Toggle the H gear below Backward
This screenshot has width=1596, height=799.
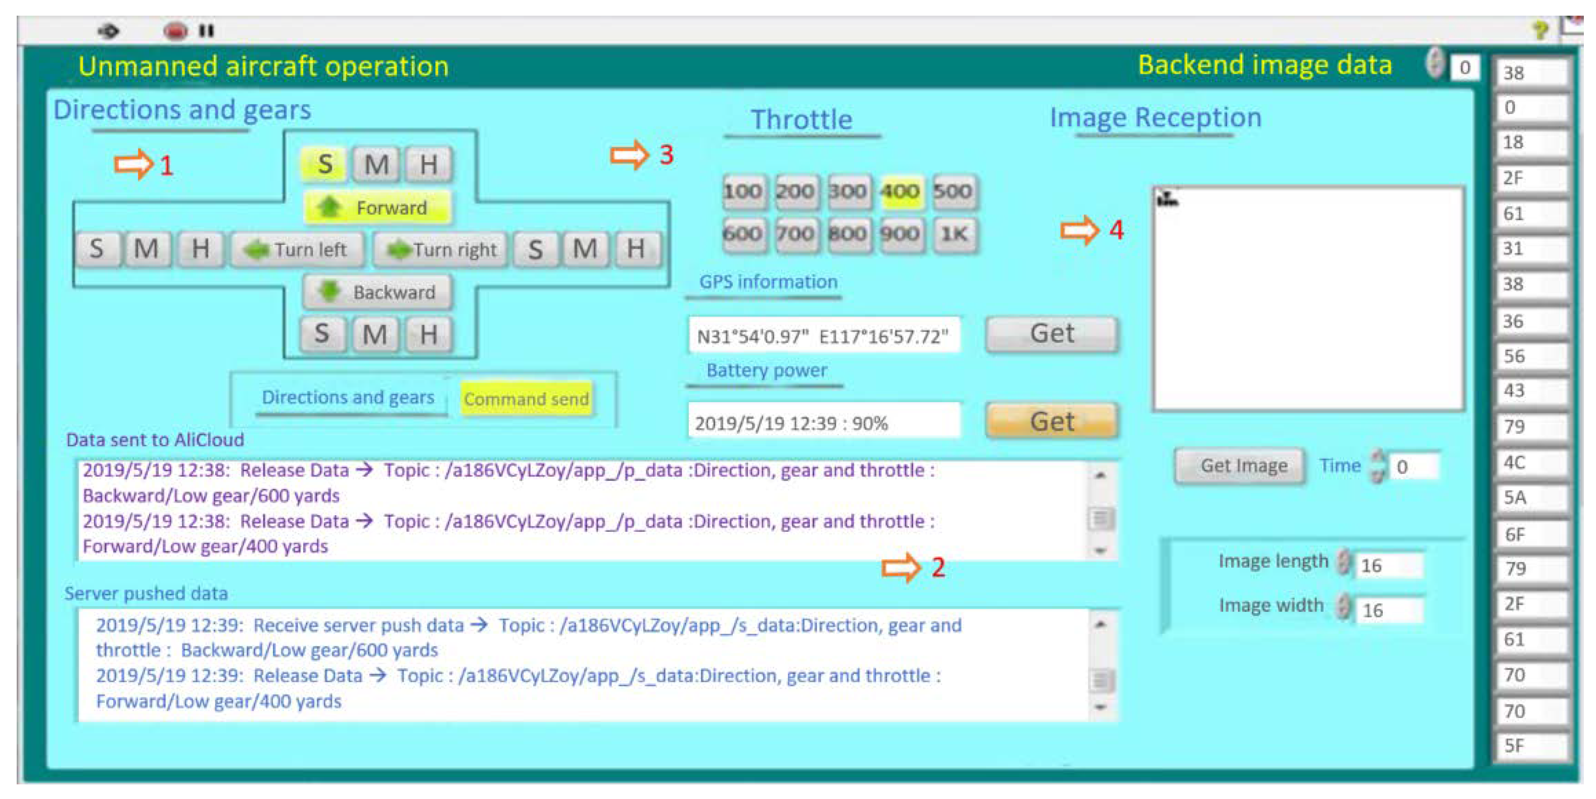429,334
